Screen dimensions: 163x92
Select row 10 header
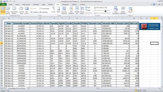coord(2,43)
